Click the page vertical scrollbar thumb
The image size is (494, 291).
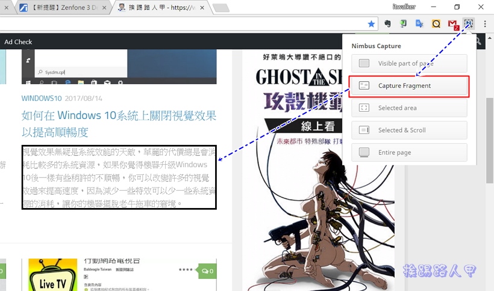click(x=489, y=140)
